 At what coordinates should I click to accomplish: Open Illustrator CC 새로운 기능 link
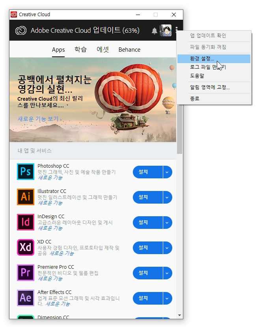50,203
